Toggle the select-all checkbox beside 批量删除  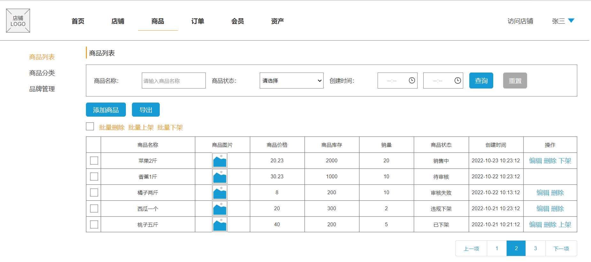click(x=90, y=127)
